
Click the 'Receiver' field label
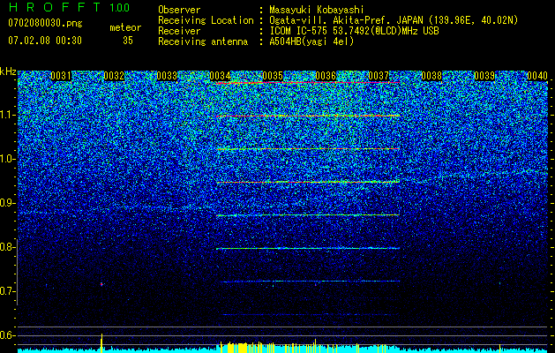click(x=179, y=31)
